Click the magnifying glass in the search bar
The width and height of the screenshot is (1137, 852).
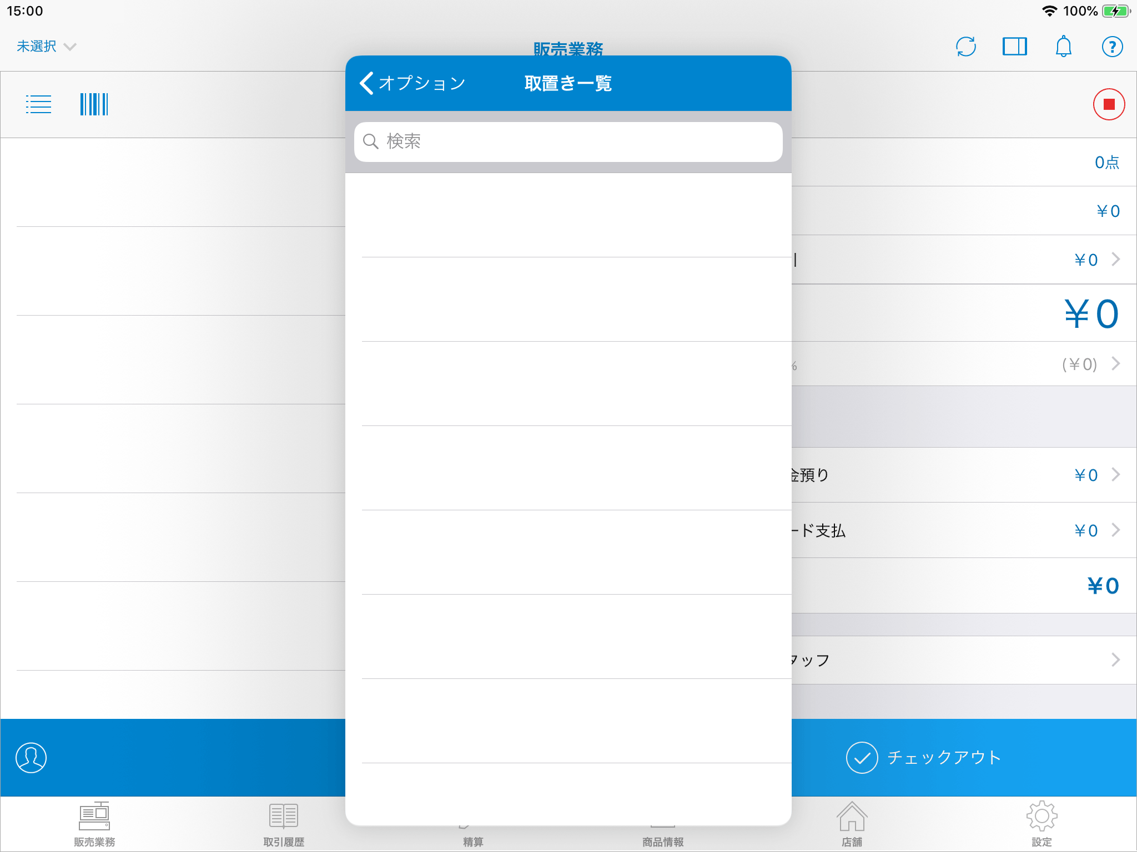[x=371, y=142]
